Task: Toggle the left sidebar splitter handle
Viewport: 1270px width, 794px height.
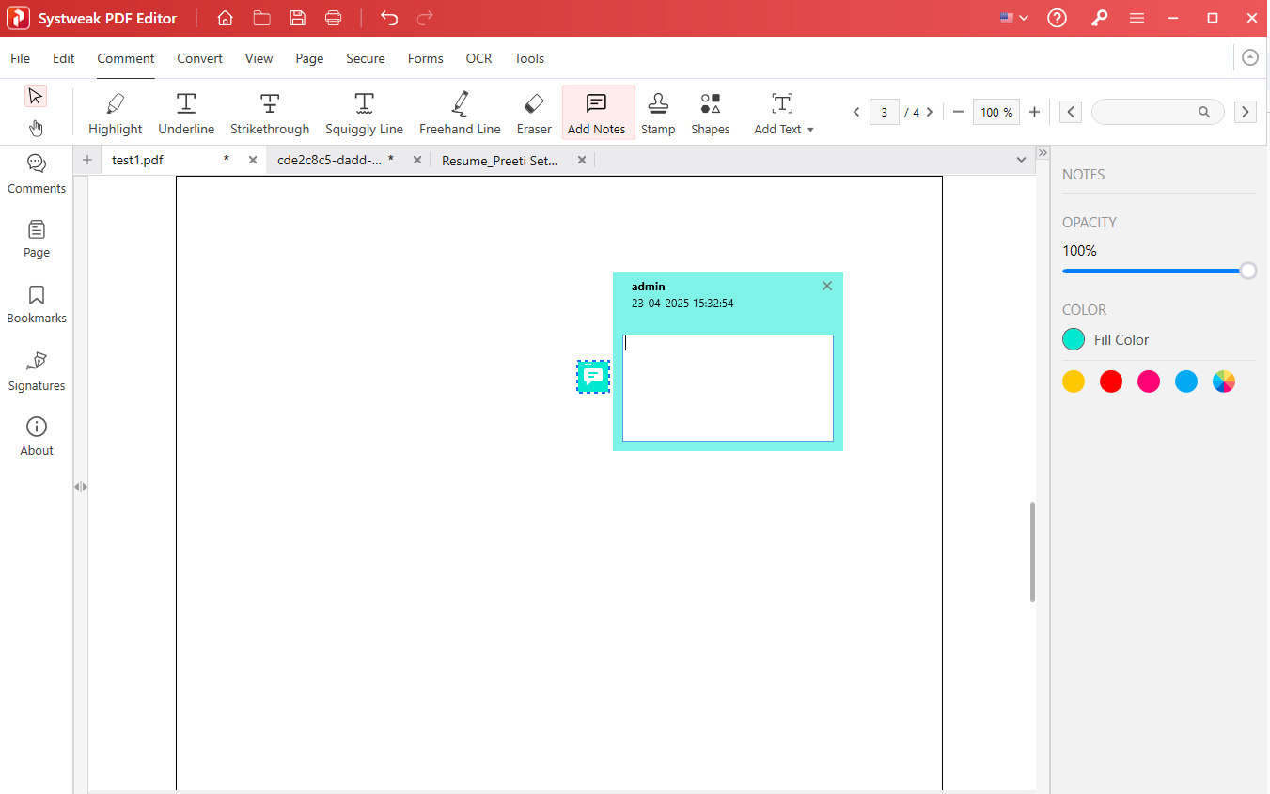Action: (81, 487)
